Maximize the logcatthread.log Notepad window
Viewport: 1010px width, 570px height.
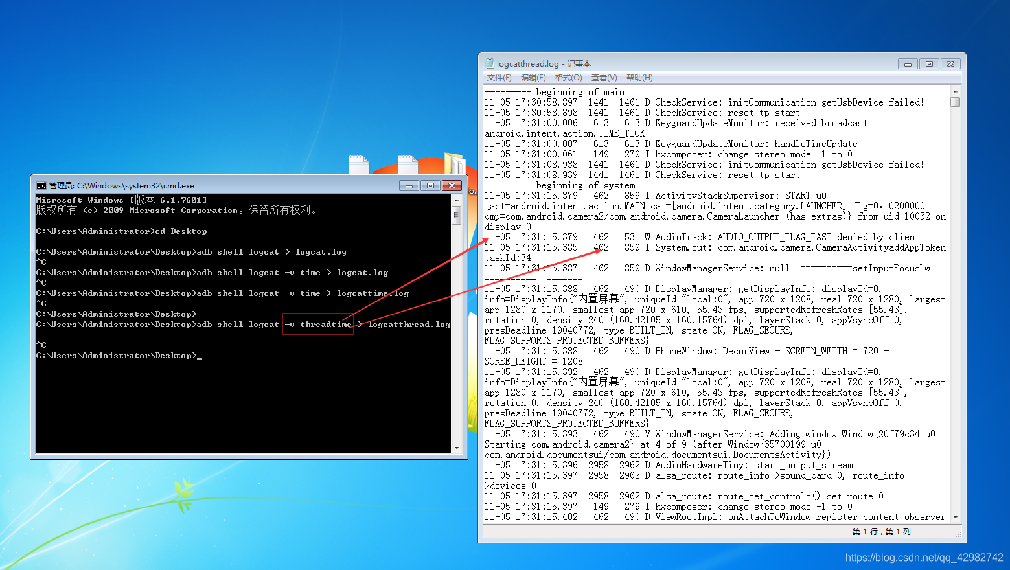click(929, 63)
